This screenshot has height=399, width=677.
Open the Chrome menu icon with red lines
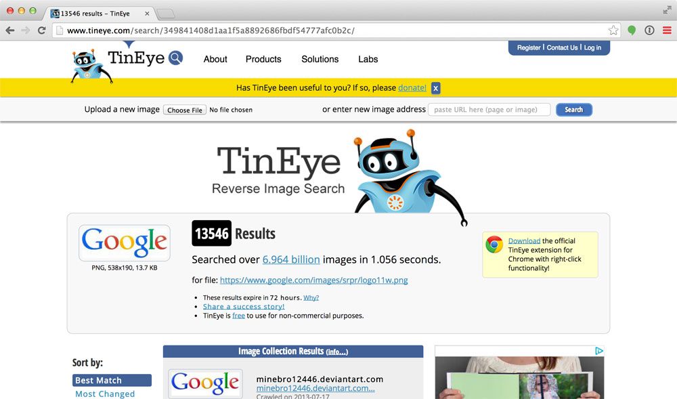(668, 30)
